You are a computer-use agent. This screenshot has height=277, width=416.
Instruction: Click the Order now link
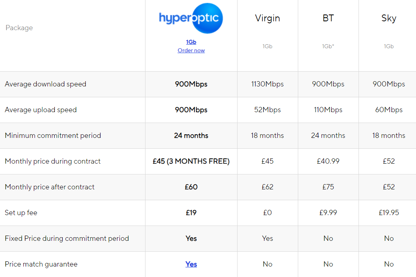[191, 50]
